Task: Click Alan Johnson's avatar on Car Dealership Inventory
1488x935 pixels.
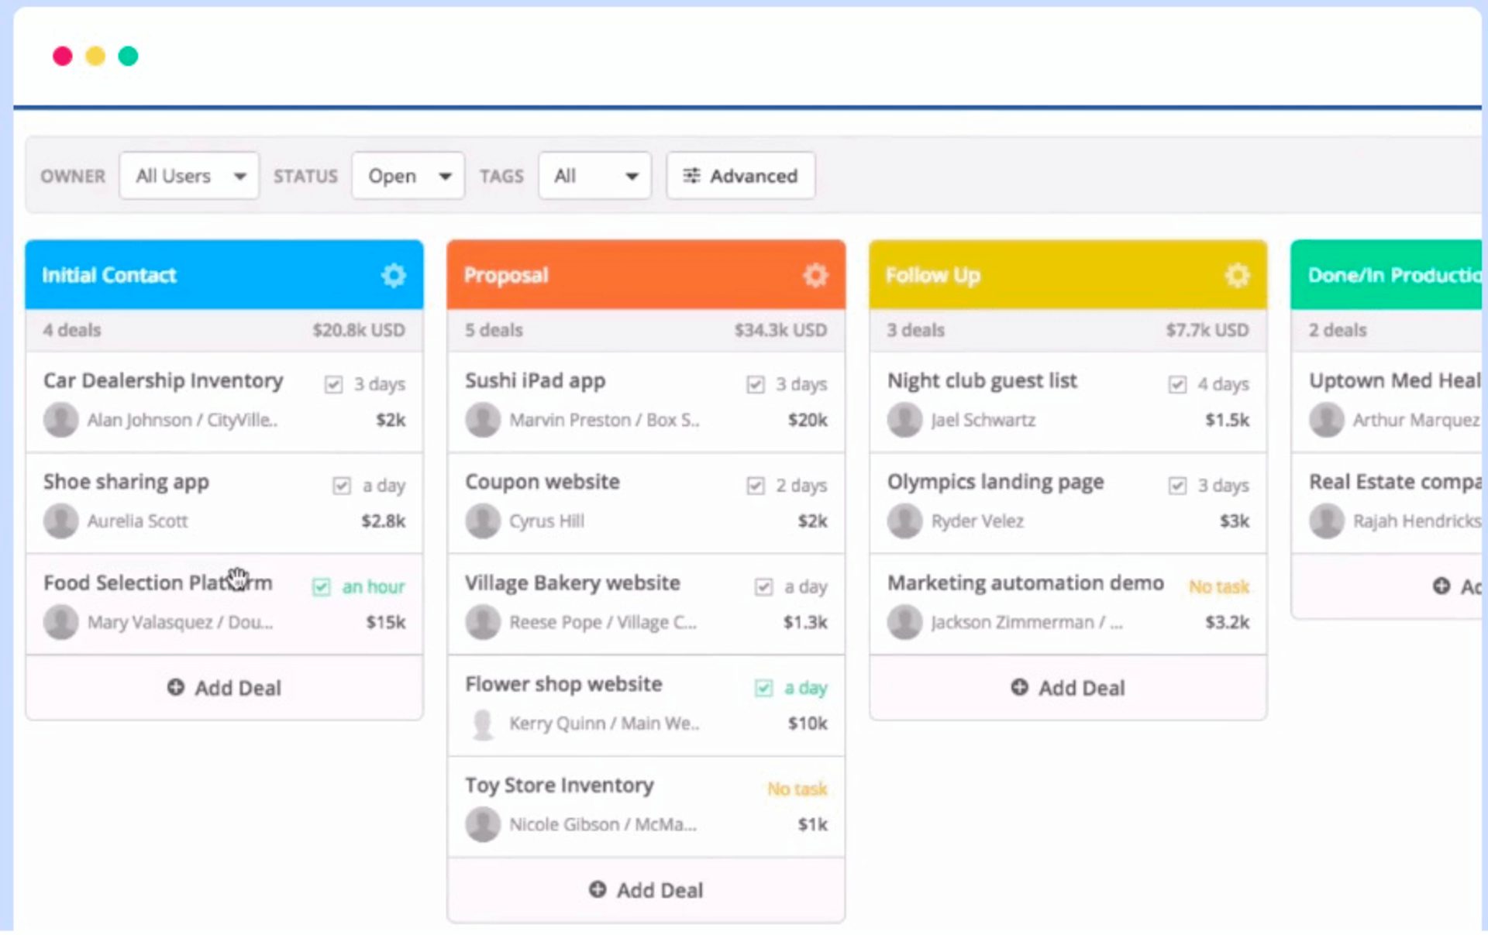Action: 60,420
